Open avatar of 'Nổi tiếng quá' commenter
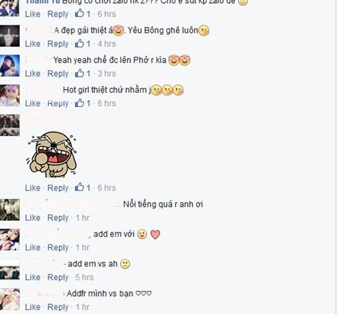 click(x=10, y=210)
